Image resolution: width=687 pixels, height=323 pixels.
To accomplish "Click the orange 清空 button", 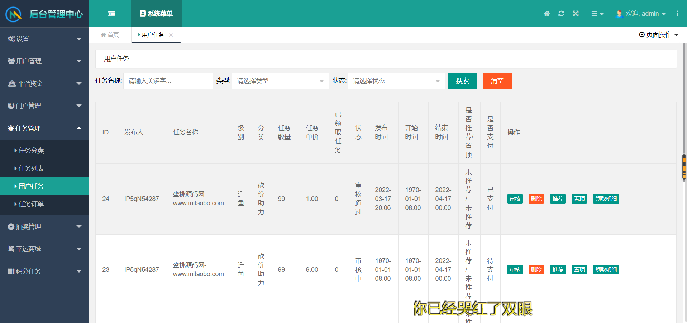I will 497,81.
